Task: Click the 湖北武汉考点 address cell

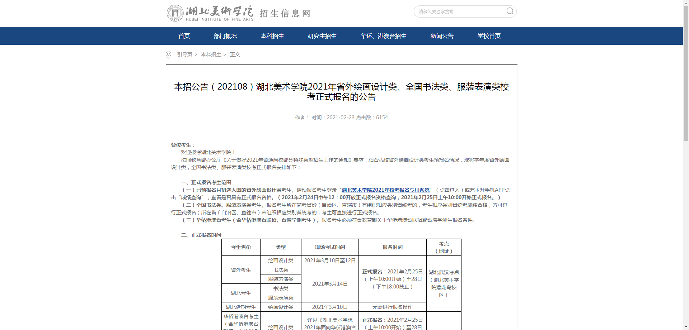Action: click(444, 283)
